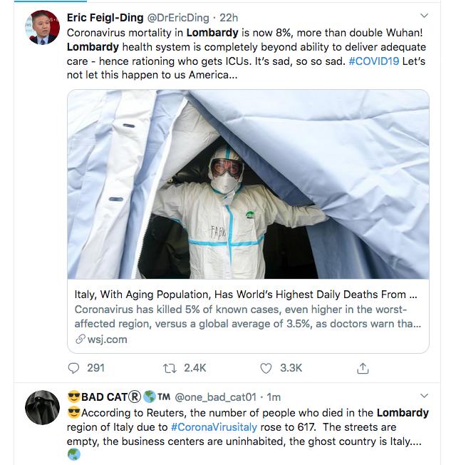Expand options chevron on Eric Feigl-Ding's tweet

point(425,15)
